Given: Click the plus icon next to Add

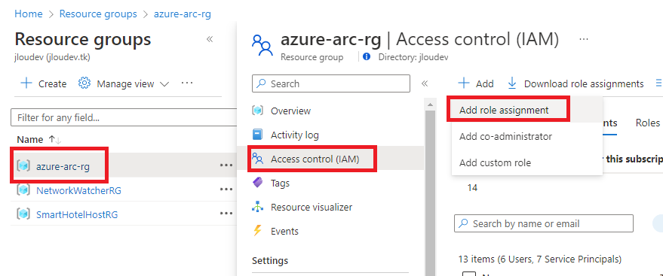Looking at the screenshot, I should click(x=464, y=83).
